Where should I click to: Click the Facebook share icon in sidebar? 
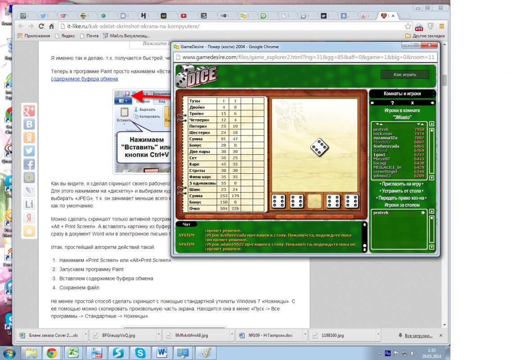click(29, 164)
